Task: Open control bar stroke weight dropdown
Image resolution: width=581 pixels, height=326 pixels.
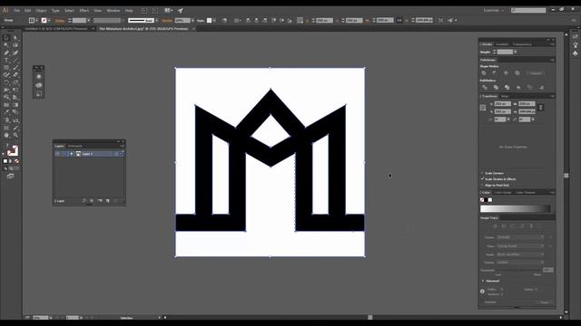Action: pyautogui.click(x=89, y=20)
